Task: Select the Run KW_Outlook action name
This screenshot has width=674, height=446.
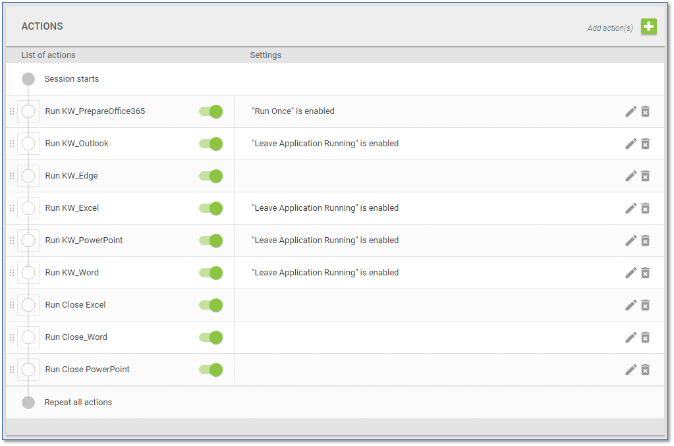Action: (76, 144)
